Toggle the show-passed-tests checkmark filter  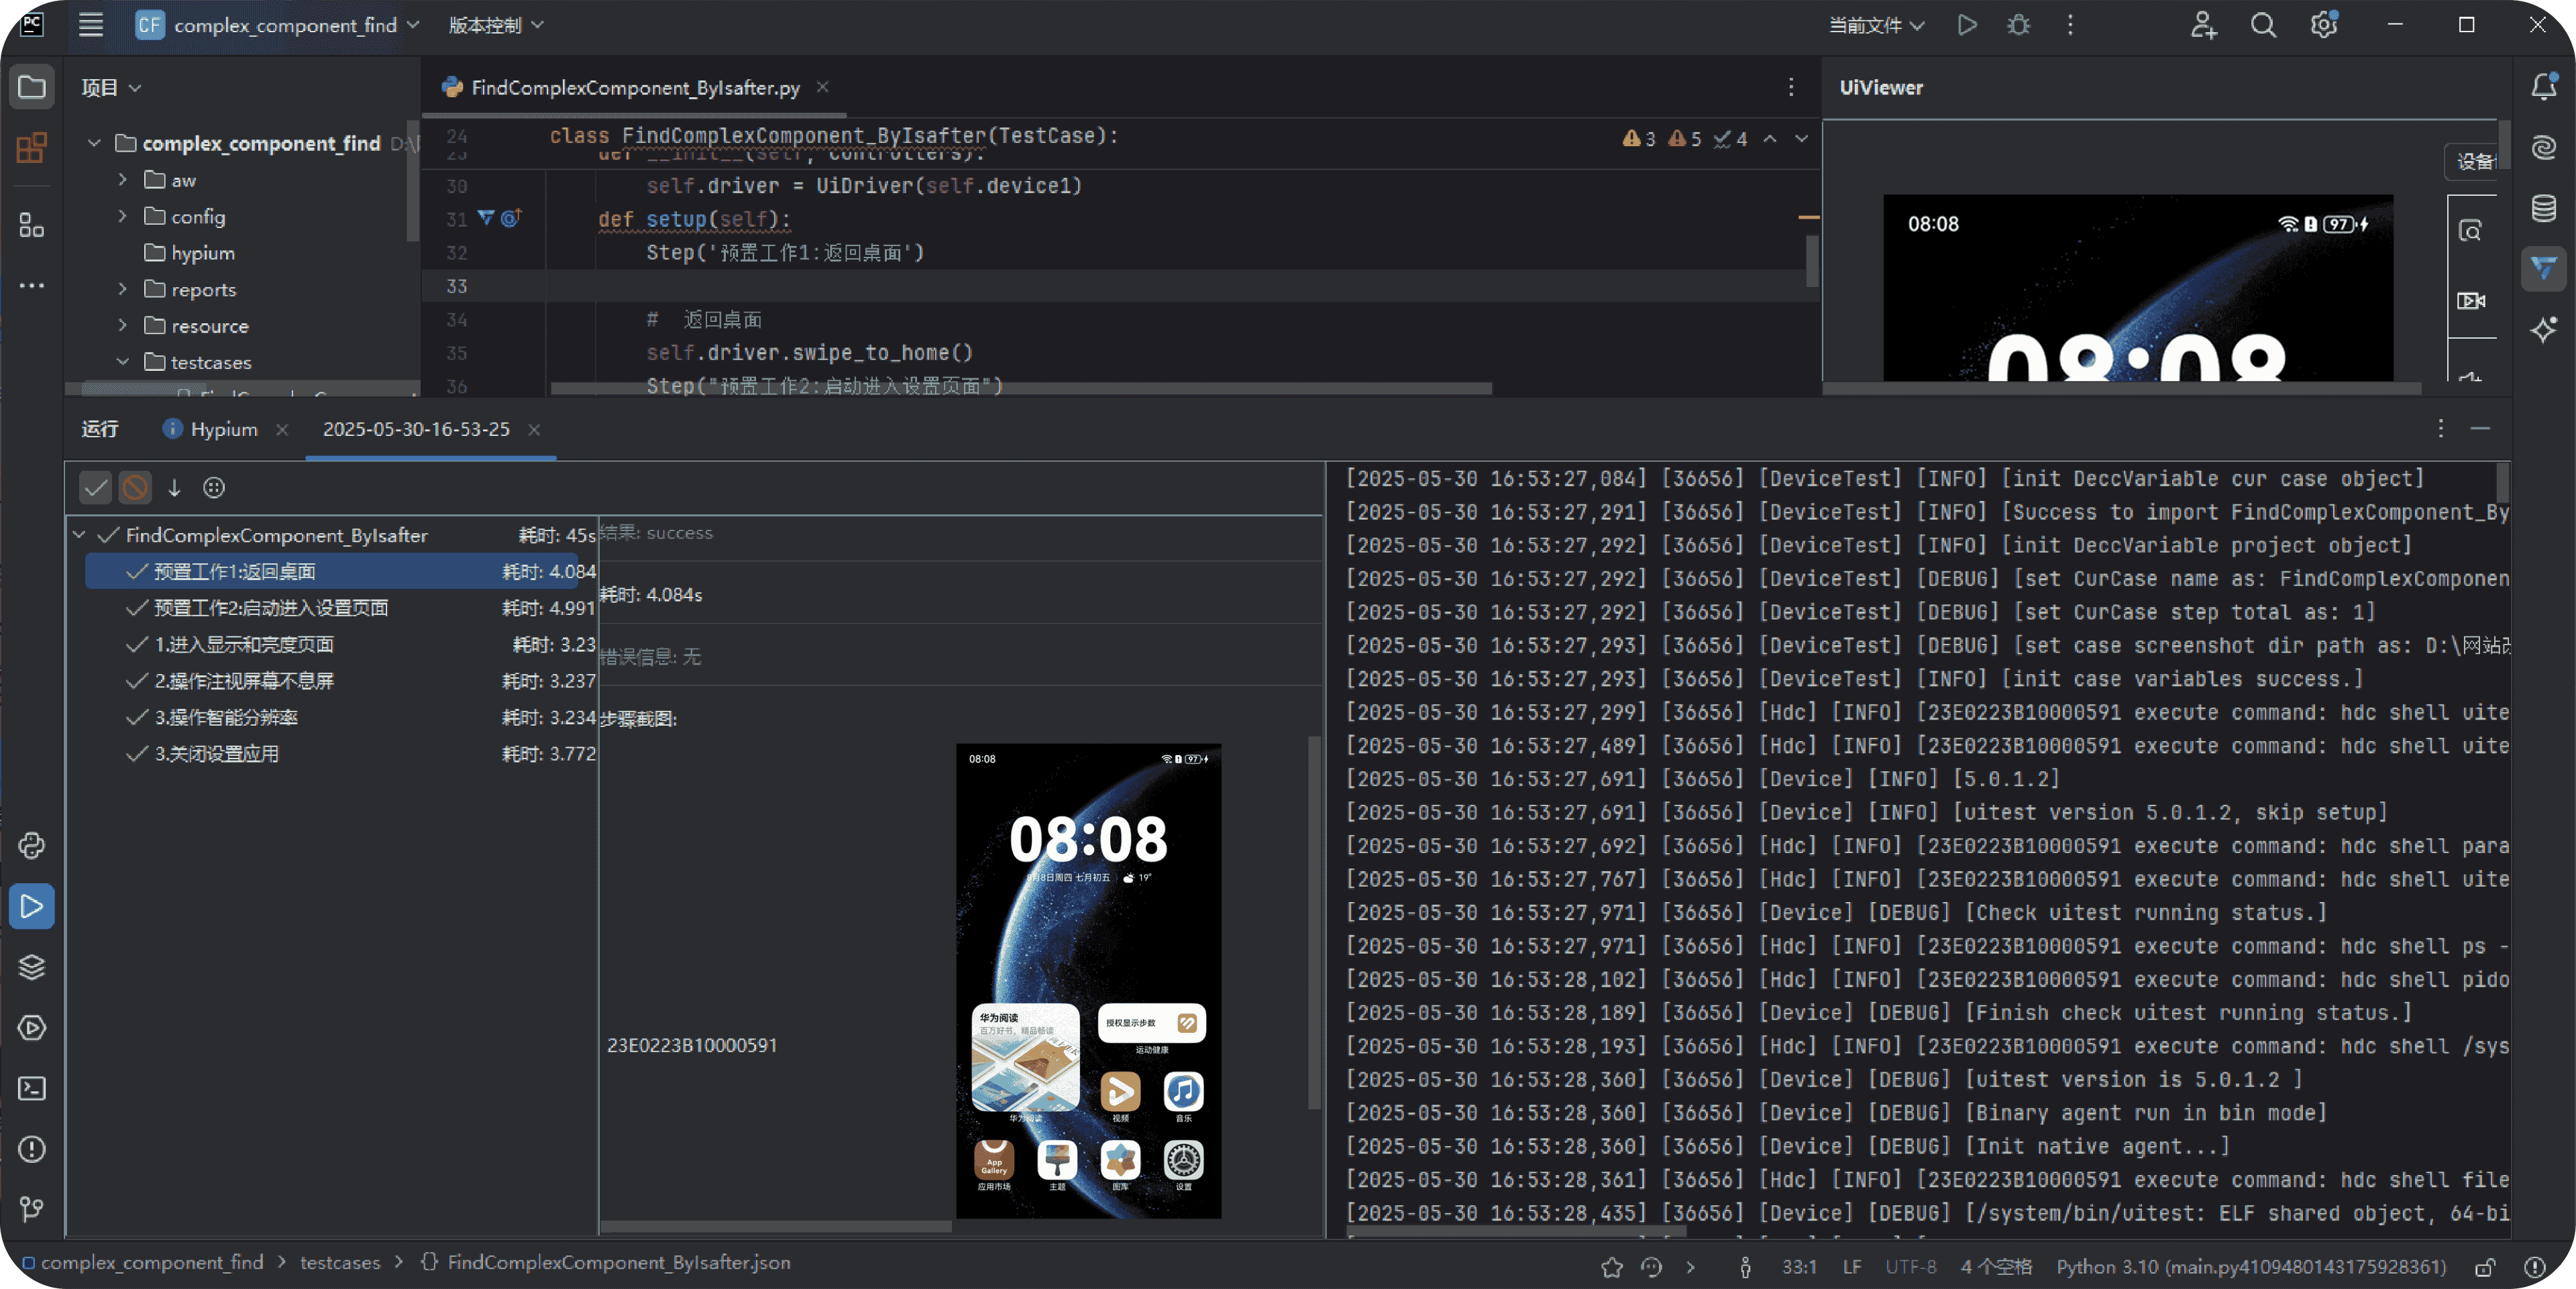point(95,487)
